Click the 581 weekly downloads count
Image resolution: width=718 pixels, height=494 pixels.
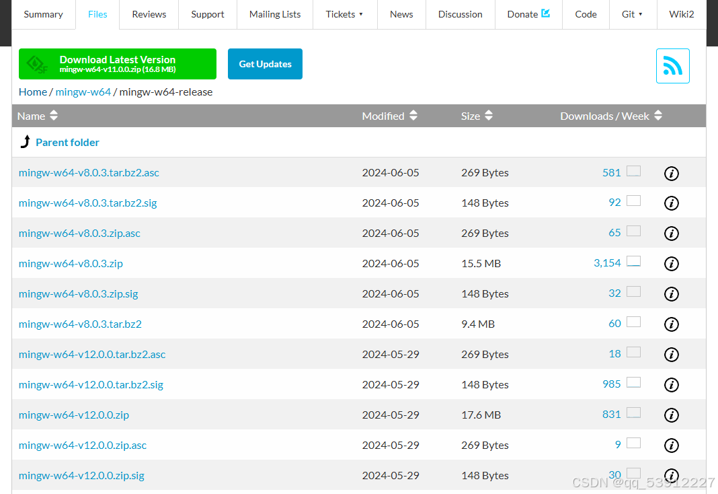pos(612,173)
